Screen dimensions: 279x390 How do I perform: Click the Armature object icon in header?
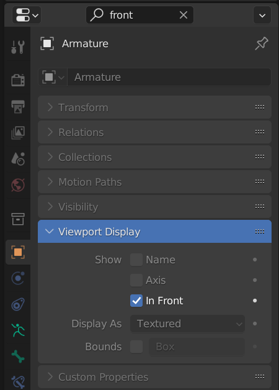(47, 43)
